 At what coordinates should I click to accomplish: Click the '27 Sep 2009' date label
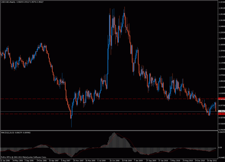coord(151,161)
